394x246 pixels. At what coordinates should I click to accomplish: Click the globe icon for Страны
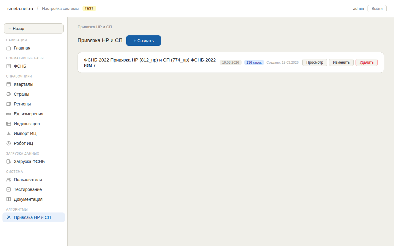click(9, 94)
